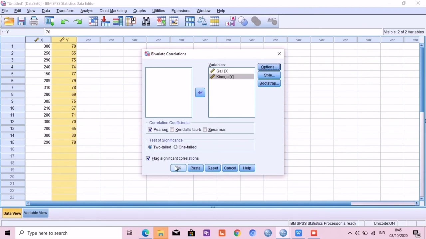Click the Spell check ABC icon
The image size is (426, 239).
tap(272, 22)
